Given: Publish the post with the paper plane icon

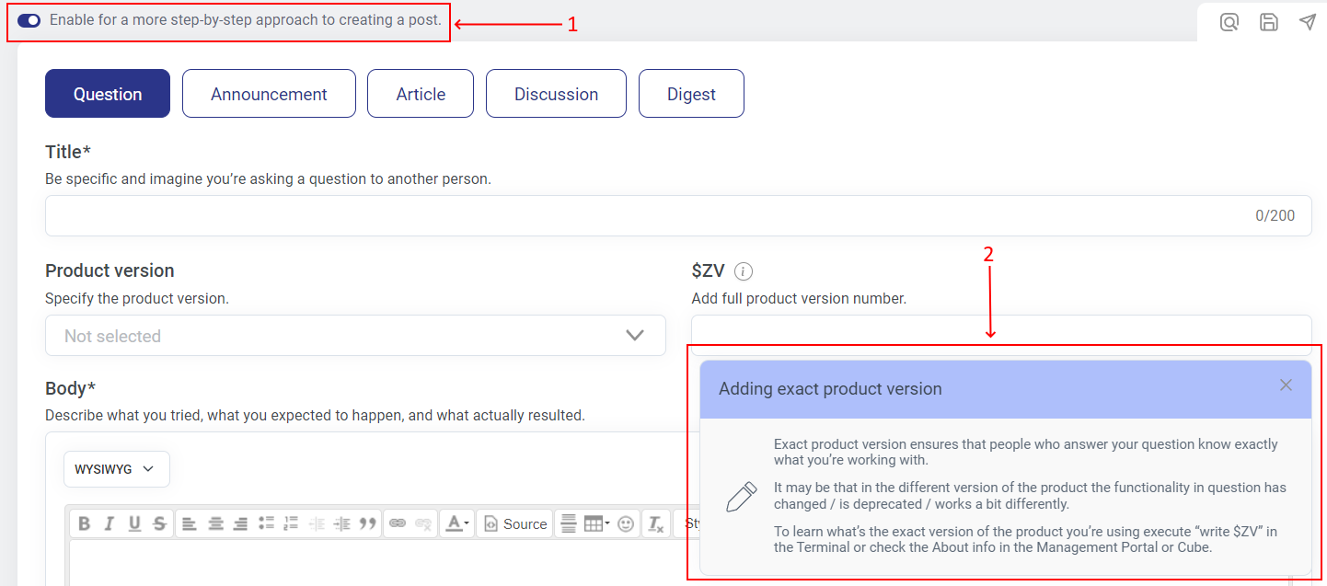Looking at the screenshot, I should click(x=1307, y=22).
